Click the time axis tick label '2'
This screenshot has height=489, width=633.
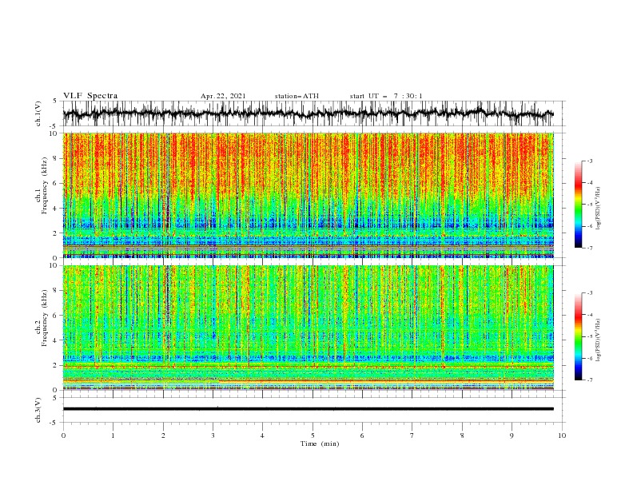[163, 435]
